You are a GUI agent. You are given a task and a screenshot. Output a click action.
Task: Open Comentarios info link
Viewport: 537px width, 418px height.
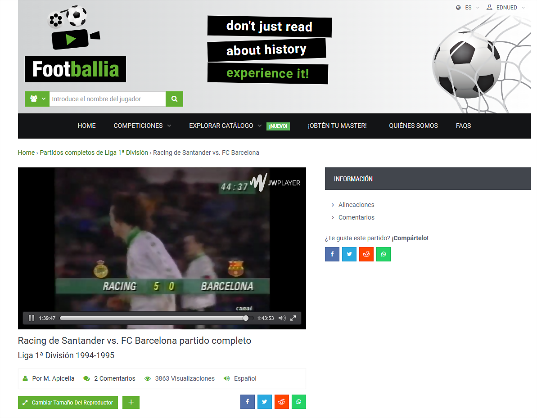tap(356, 217)
